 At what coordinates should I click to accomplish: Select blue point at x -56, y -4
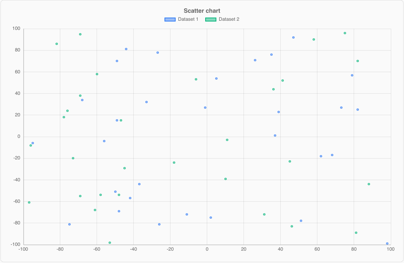click(104, 141)
